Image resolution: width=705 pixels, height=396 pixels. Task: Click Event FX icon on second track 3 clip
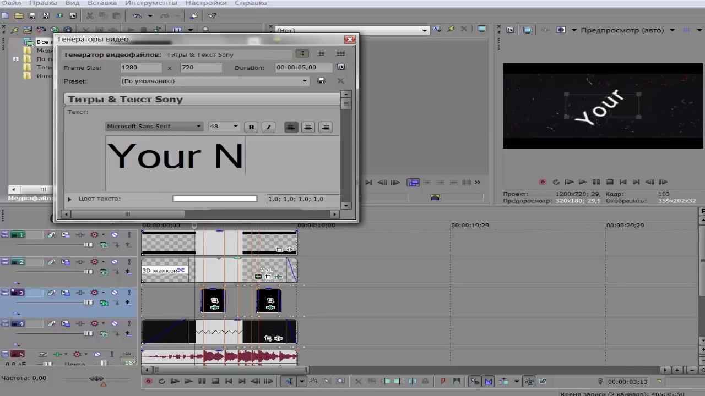pos(269,307)
